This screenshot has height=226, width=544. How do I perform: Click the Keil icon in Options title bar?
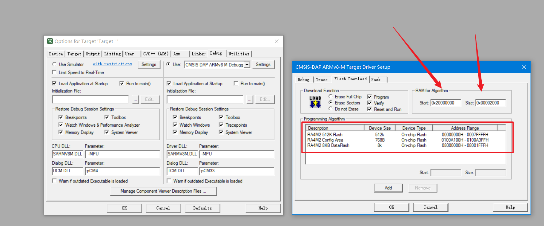coord(50,41)
